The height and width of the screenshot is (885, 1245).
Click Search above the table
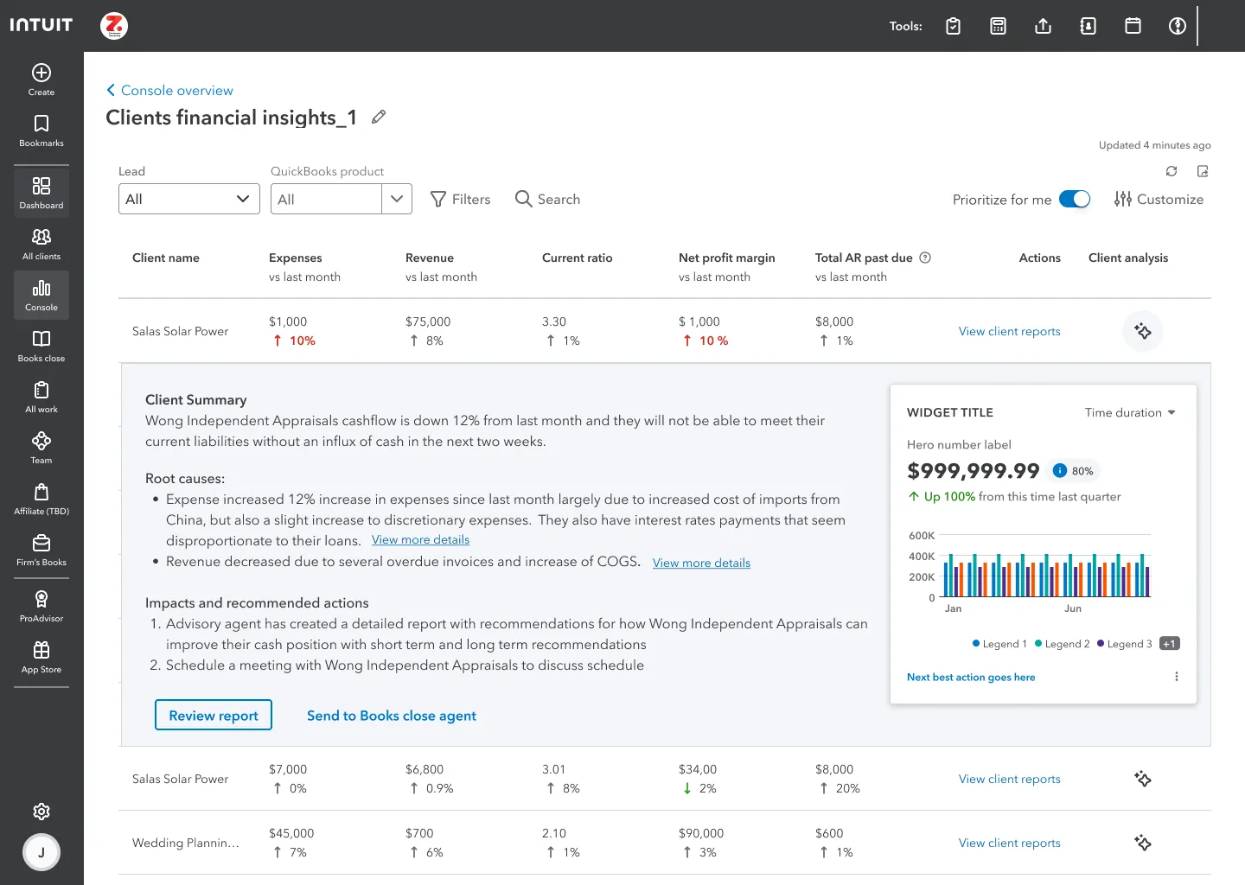(x=547, y=199)
